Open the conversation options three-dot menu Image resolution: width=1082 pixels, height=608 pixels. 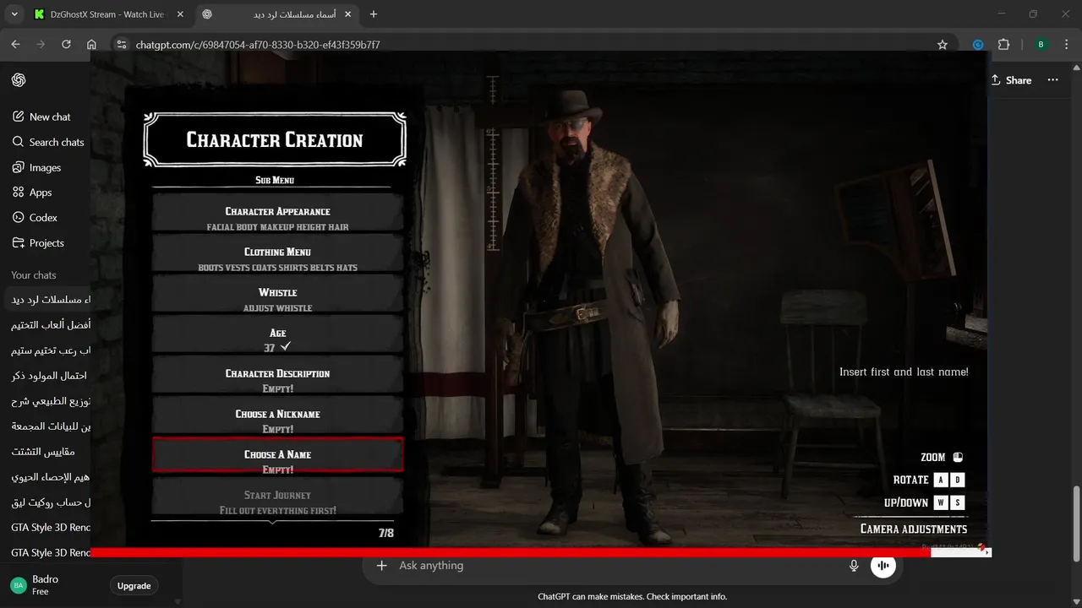coord(1052,80)
